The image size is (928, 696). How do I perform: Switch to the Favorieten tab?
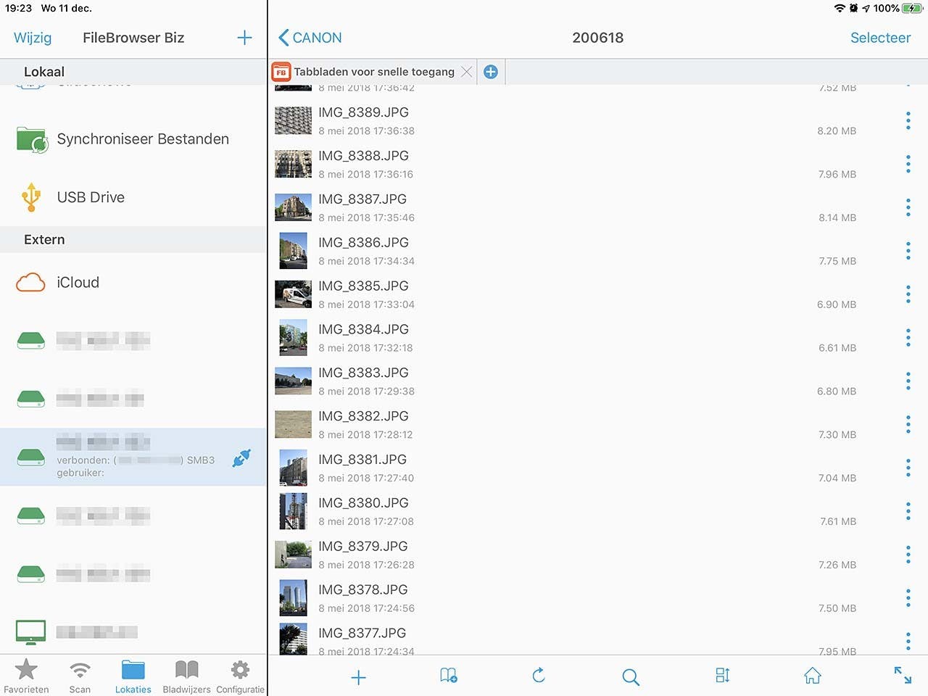(26, 676)
